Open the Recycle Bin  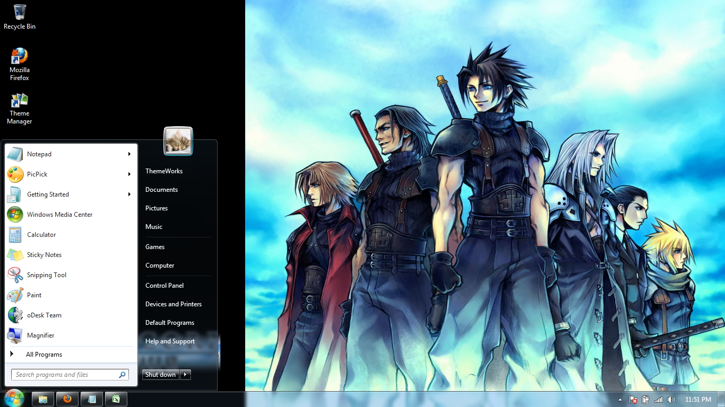20,13
